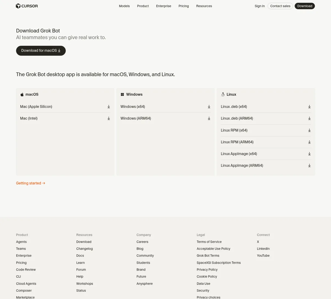Select Linux .deb (x64) text
This screenshot has width=331, height=299.
pos(234,107)
